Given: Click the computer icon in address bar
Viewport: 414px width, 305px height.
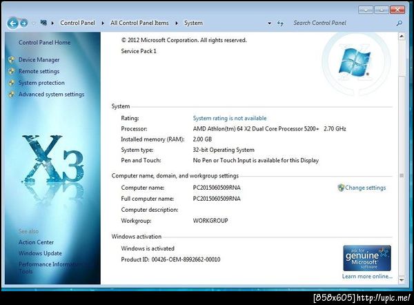Looking at the screenshot, I should coord(43,23).
